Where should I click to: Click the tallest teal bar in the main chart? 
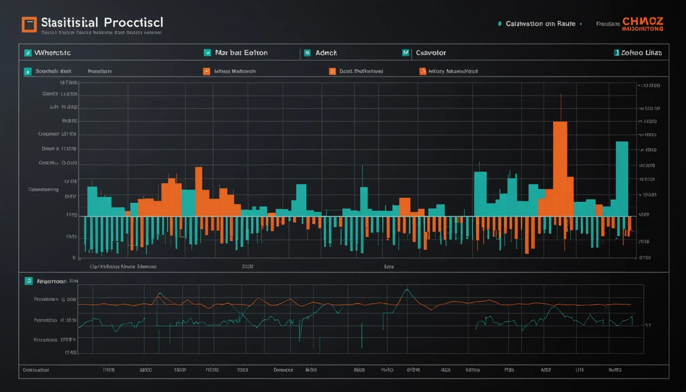622,179
